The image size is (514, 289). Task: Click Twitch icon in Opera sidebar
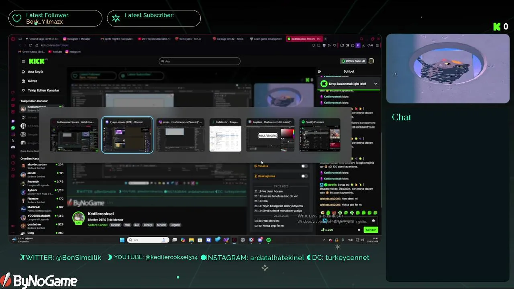click(13, 121)
